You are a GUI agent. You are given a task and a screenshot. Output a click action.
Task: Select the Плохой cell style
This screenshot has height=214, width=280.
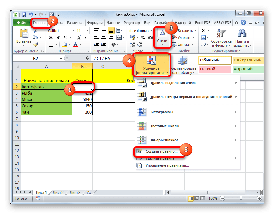coord(214,69)
